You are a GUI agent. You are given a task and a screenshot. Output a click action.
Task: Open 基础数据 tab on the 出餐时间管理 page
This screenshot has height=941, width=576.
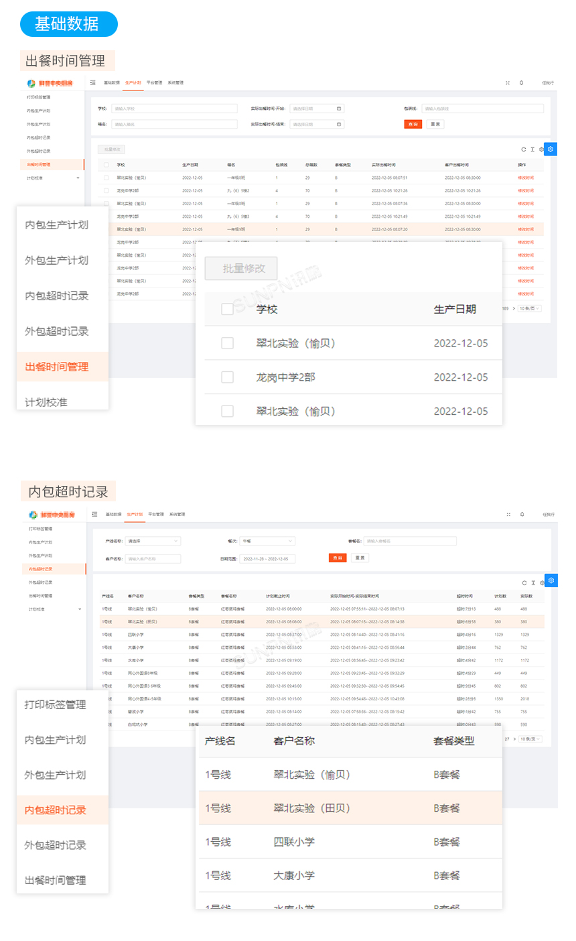(x=112, y=83)
